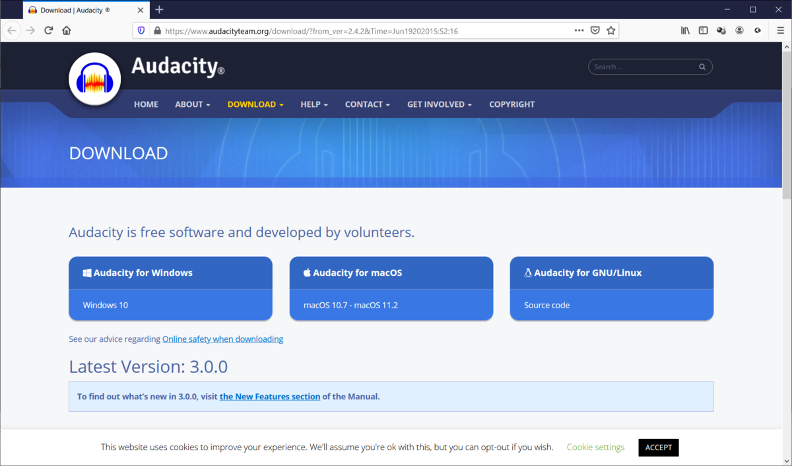This screenshot has height=466, width=792.
Task: Expand the ABOUT dropdown menu
Action: click(x=193, y=104)
